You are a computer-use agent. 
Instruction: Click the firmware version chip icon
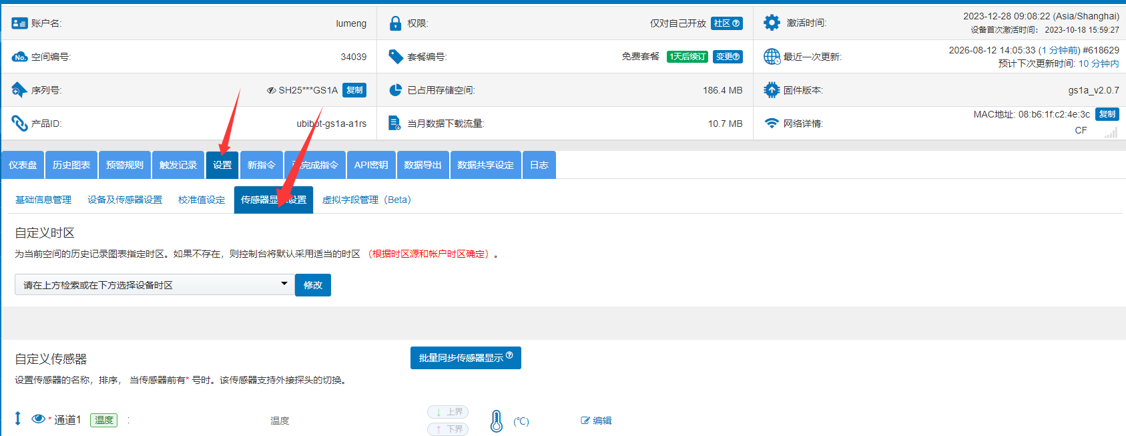coord(772,89)
